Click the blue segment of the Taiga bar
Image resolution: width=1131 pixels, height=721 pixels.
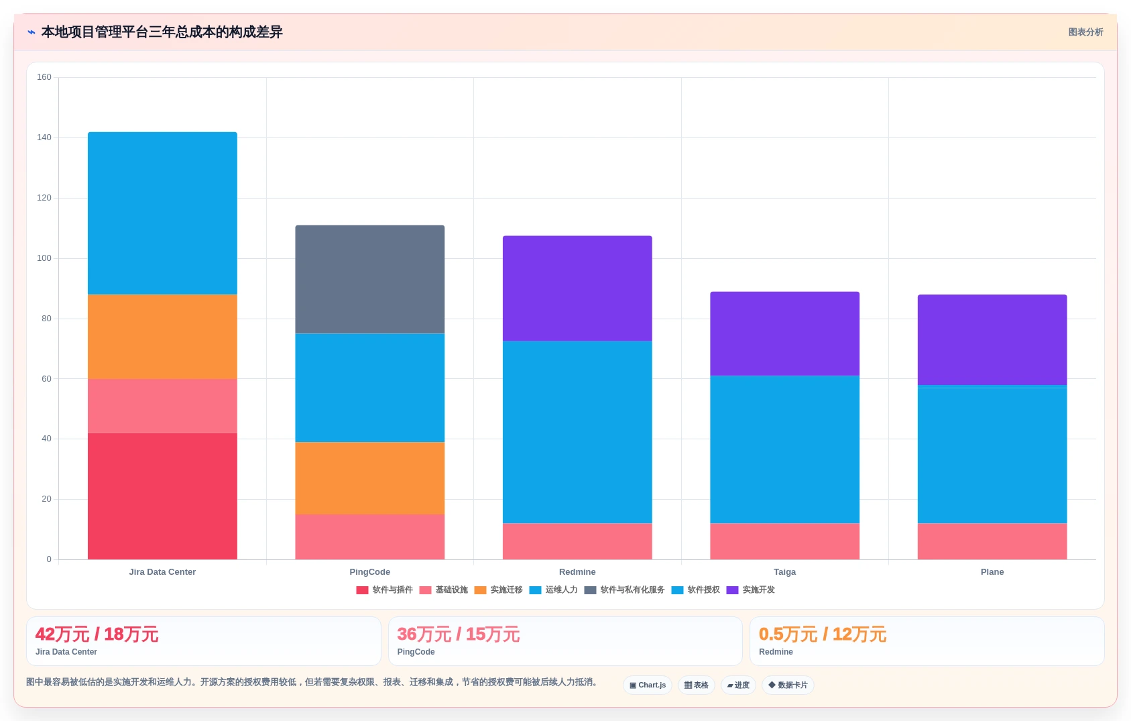point(785,449)
